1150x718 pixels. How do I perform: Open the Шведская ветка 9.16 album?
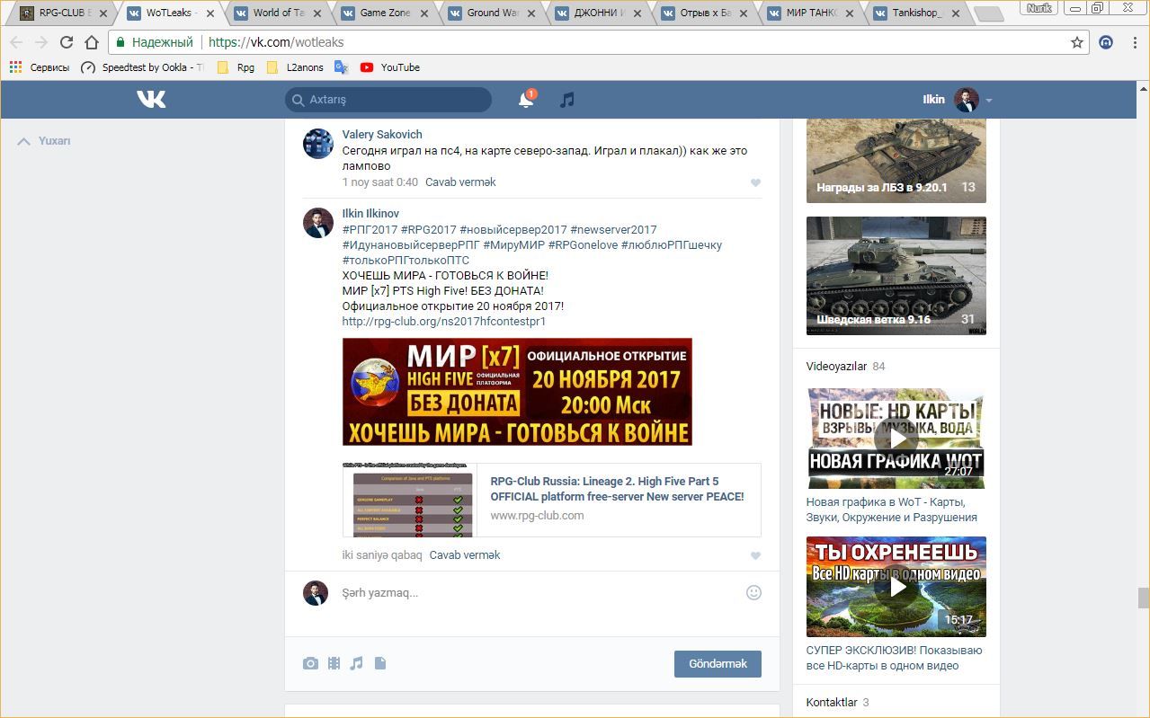coord(896,276)
